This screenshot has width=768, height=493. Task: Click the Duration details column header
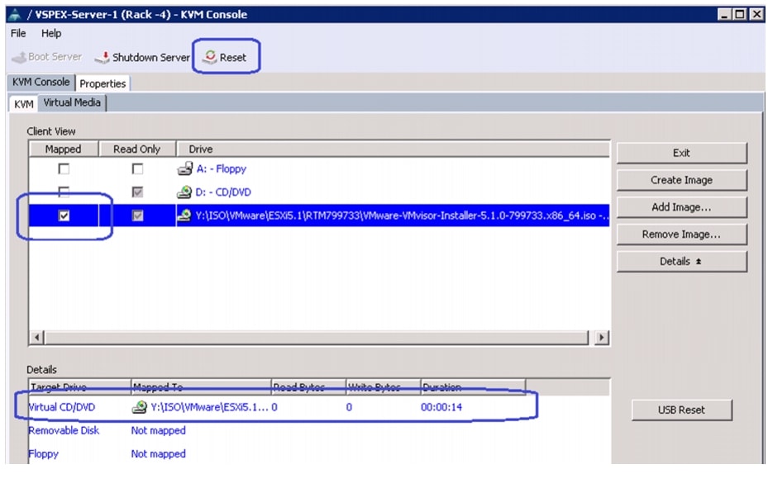[x=473, y=386]
